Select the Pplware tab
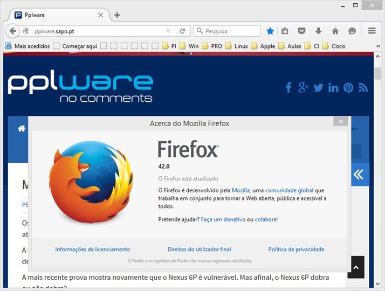The width and height of the screenshot is (385, 291). 59,15
